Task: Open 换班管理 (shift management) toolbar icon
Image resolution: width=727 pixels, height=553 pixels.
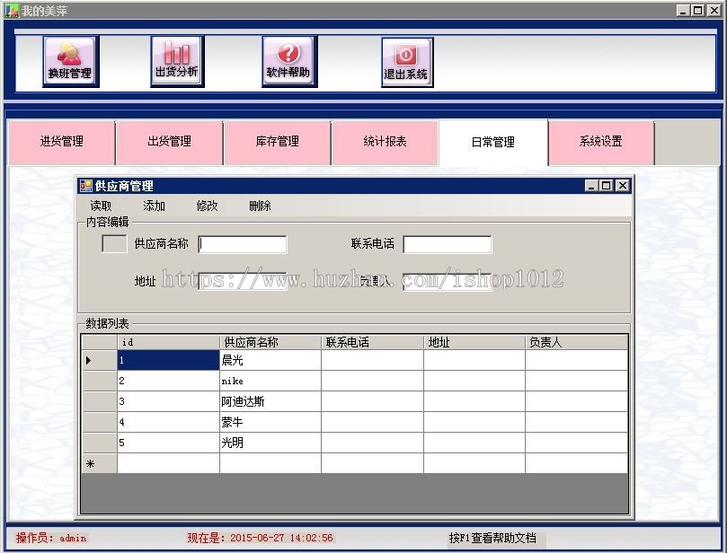Action: pyautogui.click(x=70, y=58)
